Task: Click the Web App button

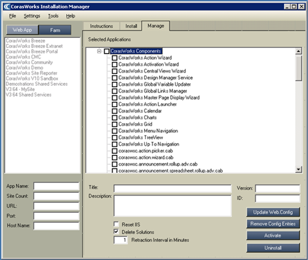Action: point(22,30)
